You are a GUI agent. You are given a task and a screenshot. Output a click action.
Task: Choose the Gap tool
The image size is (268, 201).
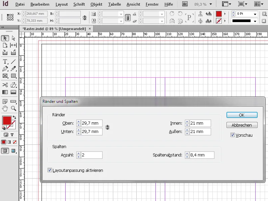[x=13, y=45]
